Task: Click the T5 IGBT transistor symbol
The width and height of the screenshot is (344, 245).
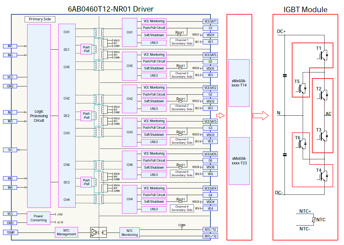Action: point(302,88)
